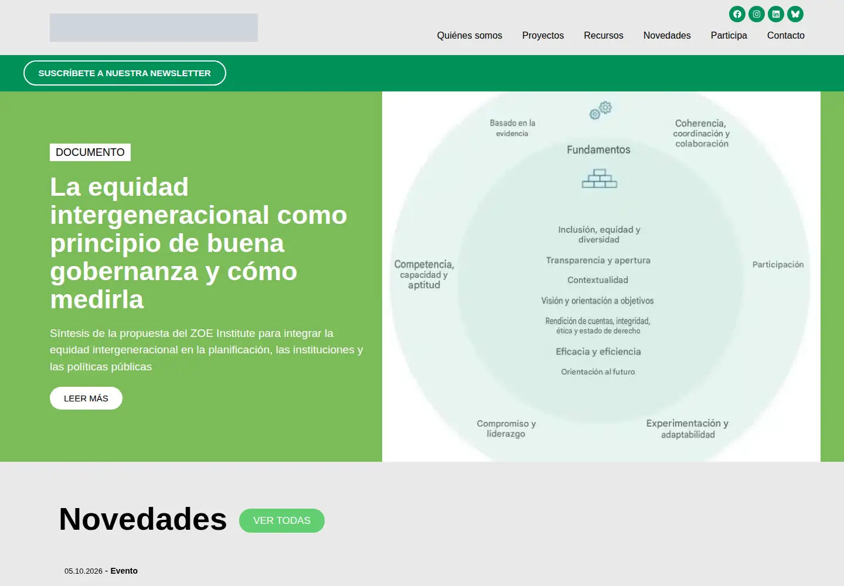Click the Participación label in the diagram
844x586 pixels.
[x=778, y=264]
